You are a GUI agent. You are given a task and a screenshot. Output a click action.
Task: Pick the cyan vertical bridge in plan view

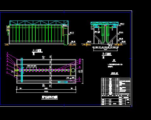pos(22,70)
